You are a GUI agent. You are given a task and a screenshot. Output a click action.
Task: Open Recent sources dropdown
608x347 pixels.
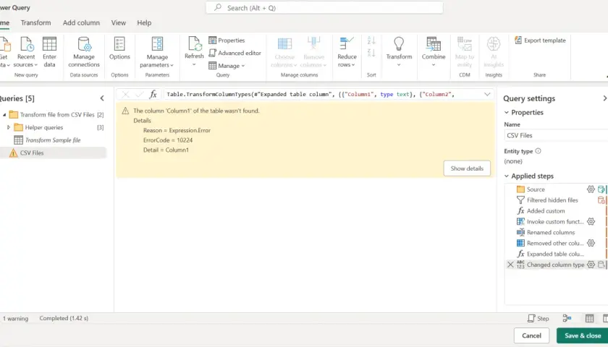point(26,53)
